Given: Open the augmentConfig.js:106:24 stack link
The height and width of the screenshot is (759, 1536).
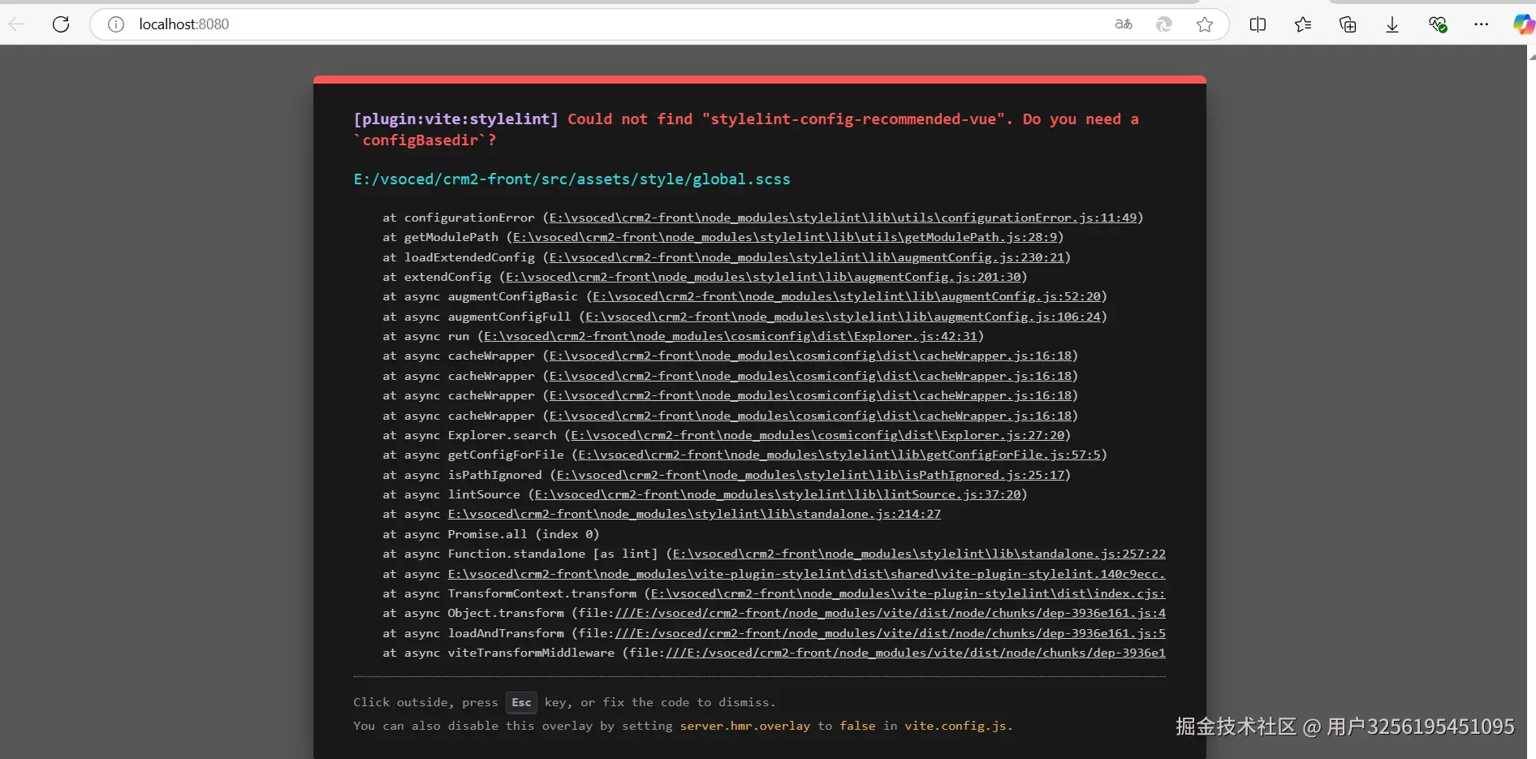Looking at the screenshot, I should (843, 317).
